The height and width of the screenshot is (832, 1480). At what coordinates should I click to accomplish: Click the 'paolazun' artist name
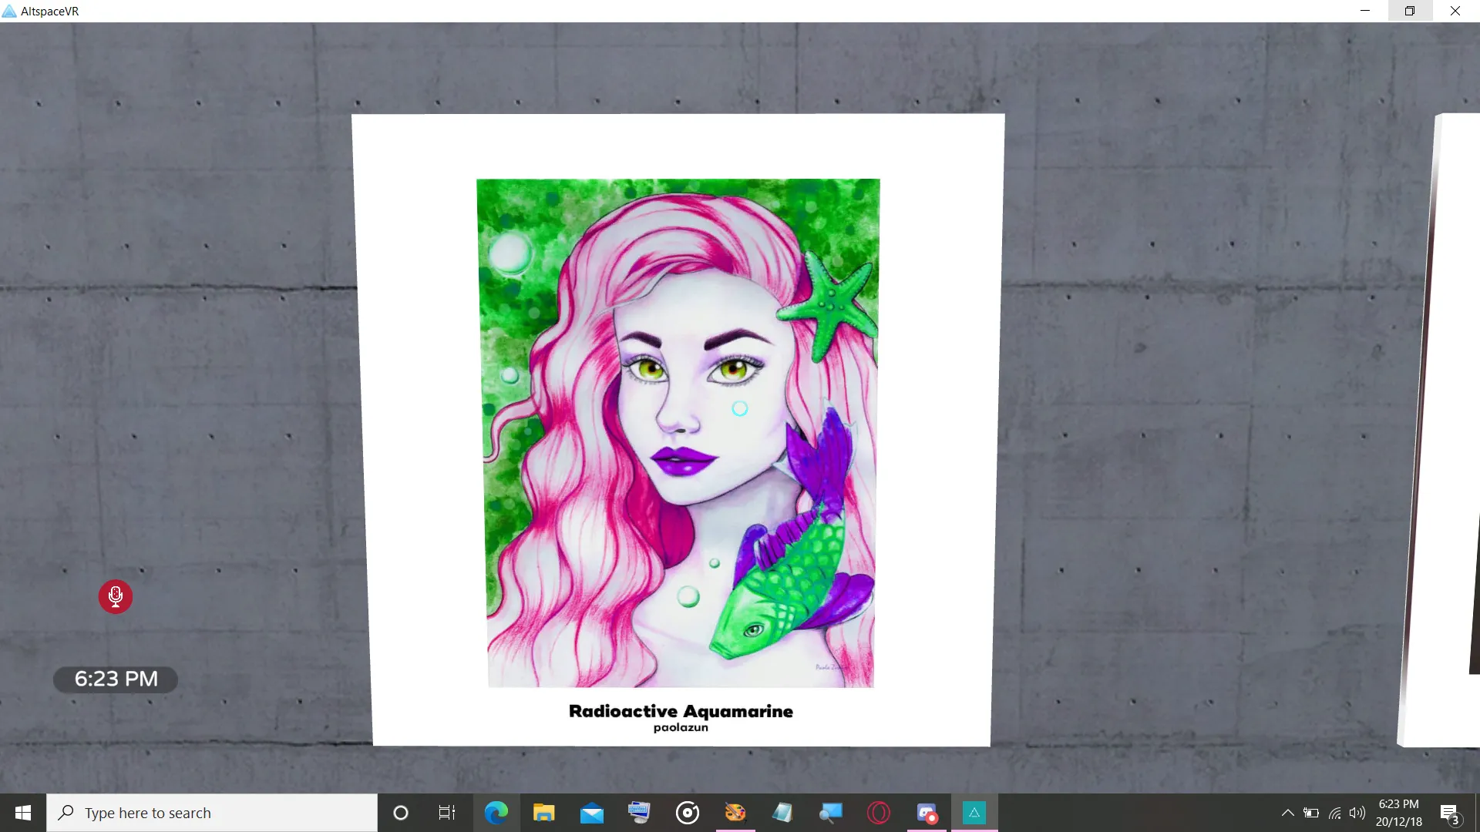click(x=681, y=727)
